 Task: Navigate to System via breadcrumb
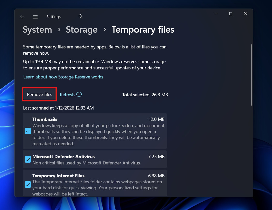37,30
